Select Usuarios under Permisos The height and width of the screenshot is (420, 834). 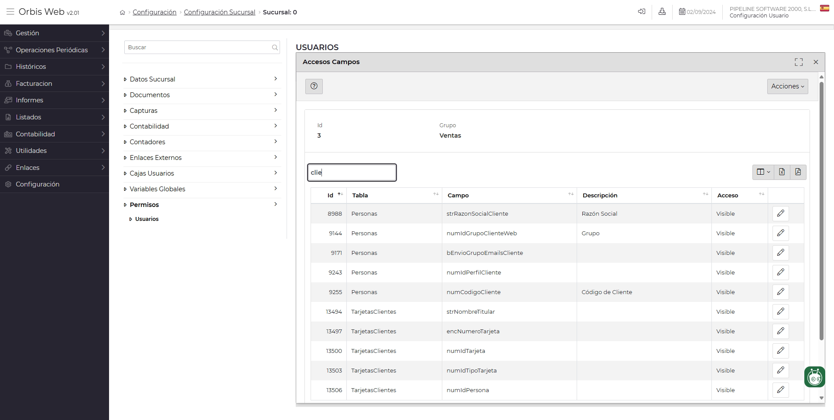click(147, 219)
